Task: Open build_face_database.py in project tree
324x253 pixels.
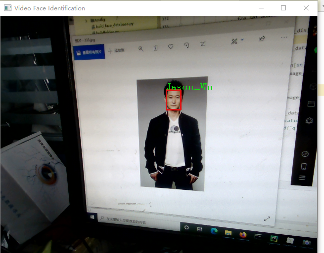Action: (113, 26)
